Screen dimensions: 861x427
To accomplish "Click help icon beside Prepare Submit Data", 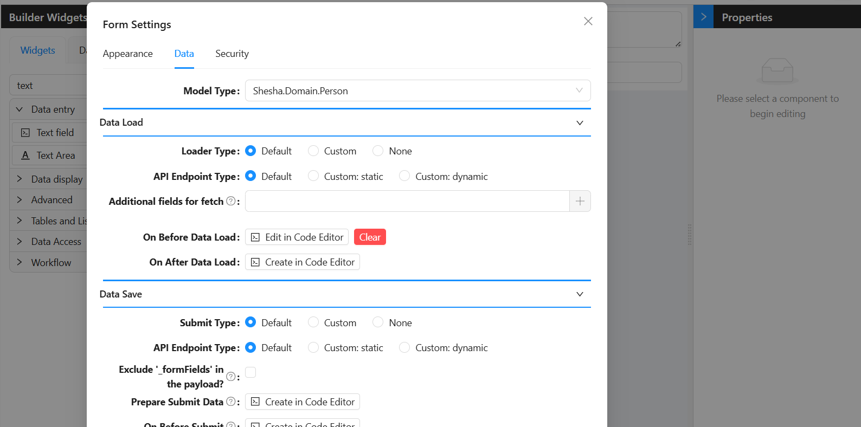I will click(x=230, y=402).
